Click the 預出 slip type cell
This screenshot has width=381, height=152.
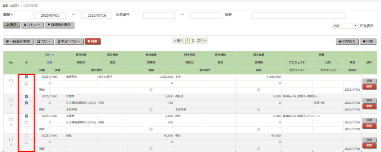tap(42, 90)
